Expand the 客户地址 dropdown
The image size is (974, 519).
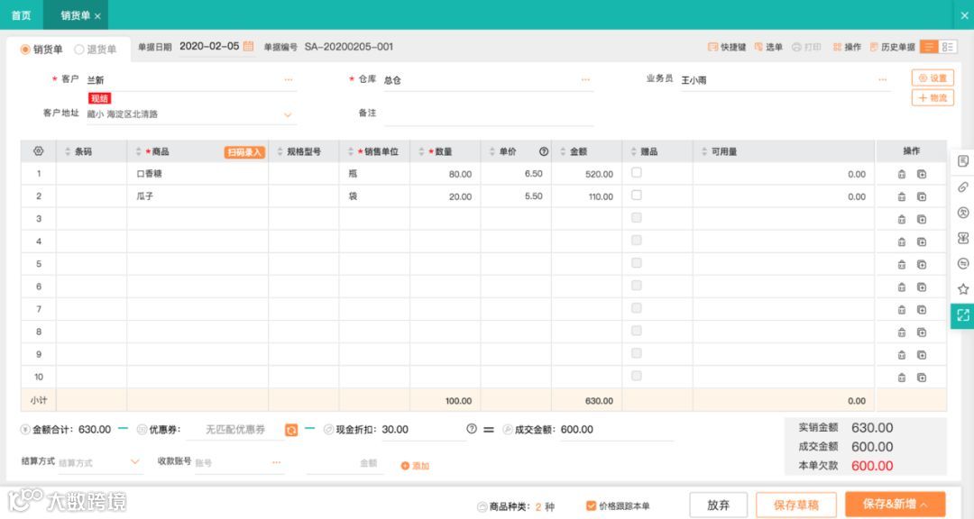288,114
